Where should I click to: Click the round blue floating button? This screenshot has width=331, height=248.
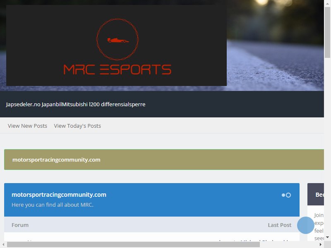305,225
